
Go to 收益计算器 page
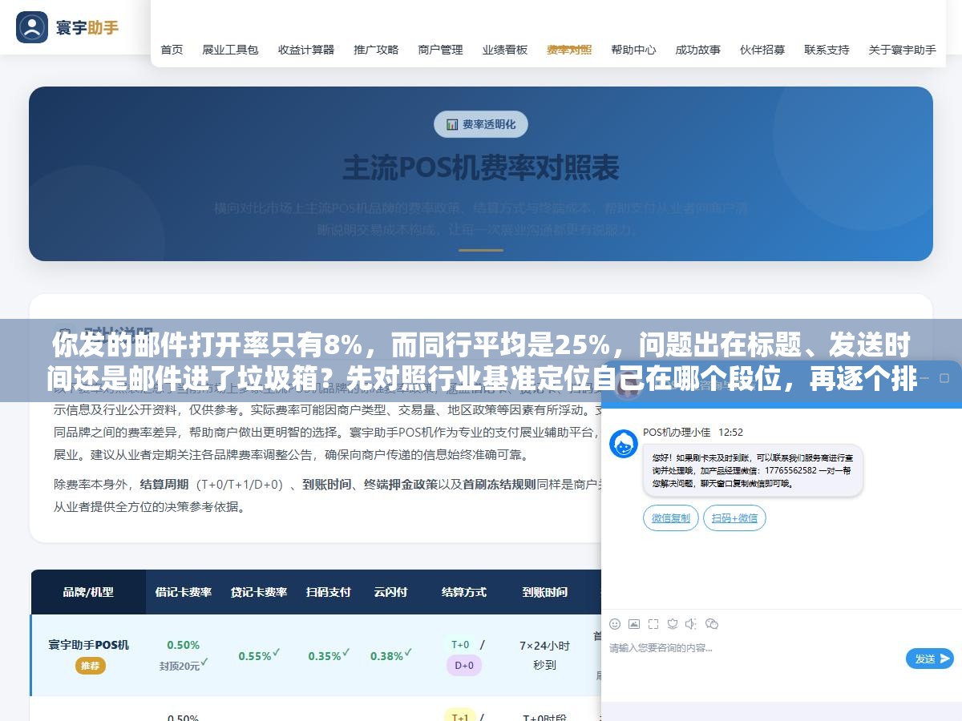(x=306, y=50)
